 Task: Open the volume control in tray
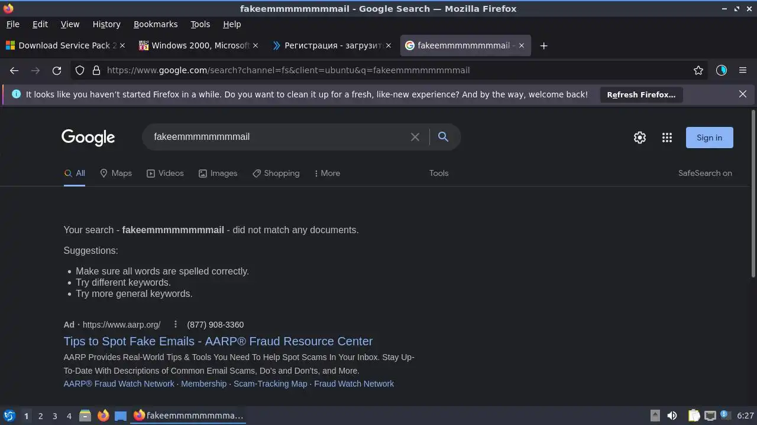tap(672, 416)
